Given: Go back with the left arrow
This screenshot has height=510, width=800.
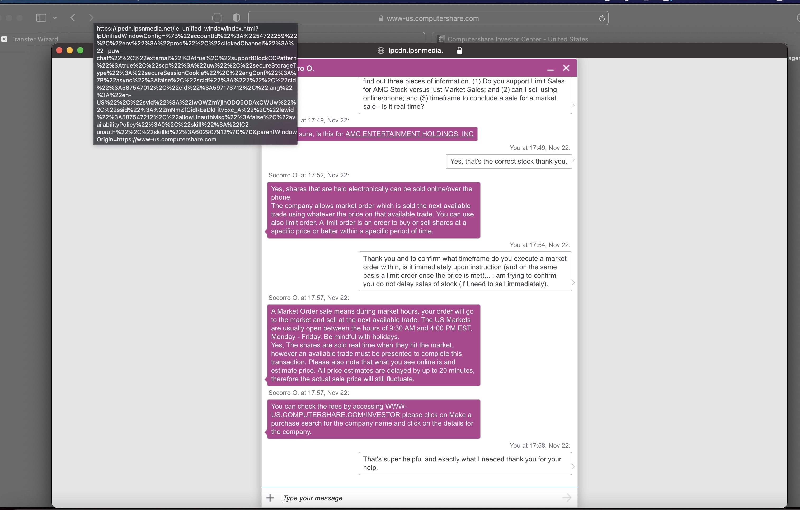Looking at the screenshot, I should pyautogui.click(x=73, y=18).
